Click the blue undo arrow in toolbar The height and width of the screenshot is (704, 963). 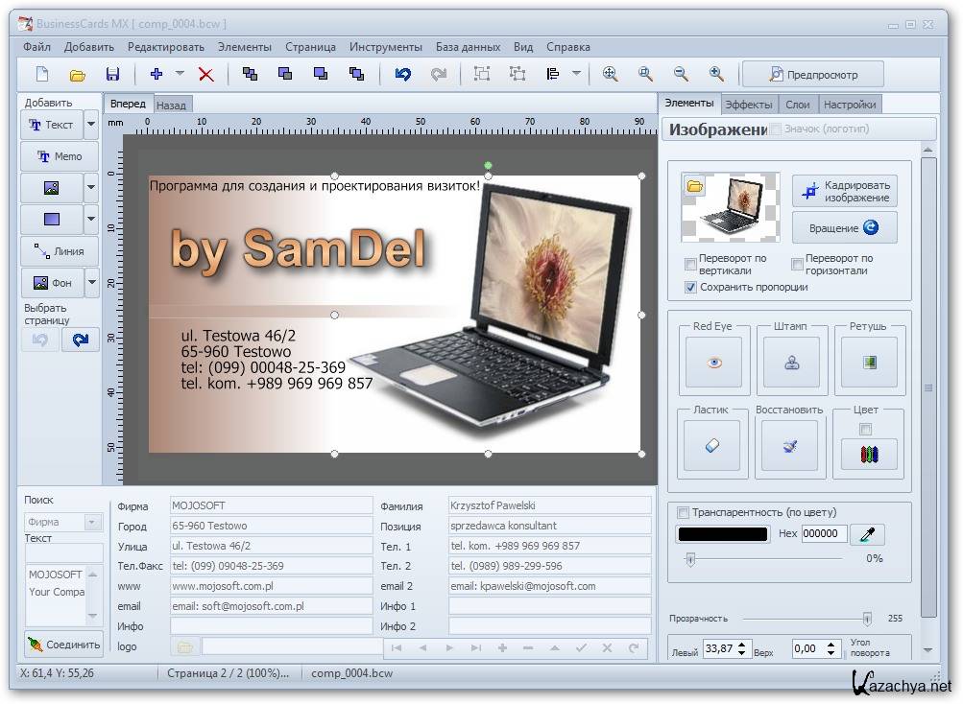pos(403,74)
